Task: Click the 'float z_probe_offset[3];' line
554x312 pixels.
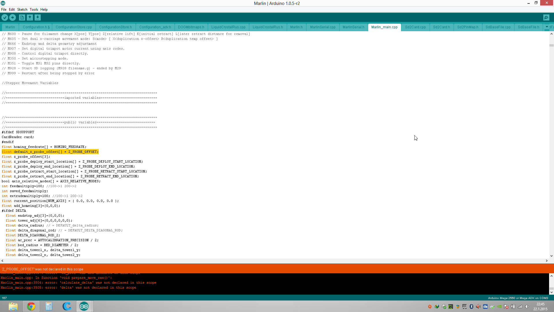Action: tap(26, 157)
